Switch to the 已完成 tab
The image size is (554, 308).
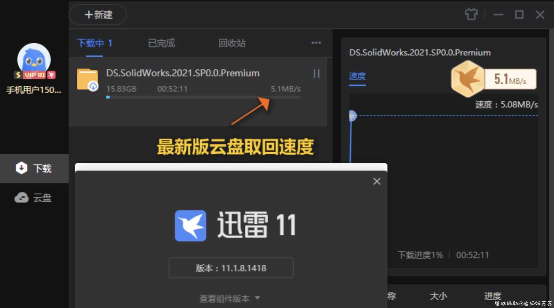(x=161, y=43)
